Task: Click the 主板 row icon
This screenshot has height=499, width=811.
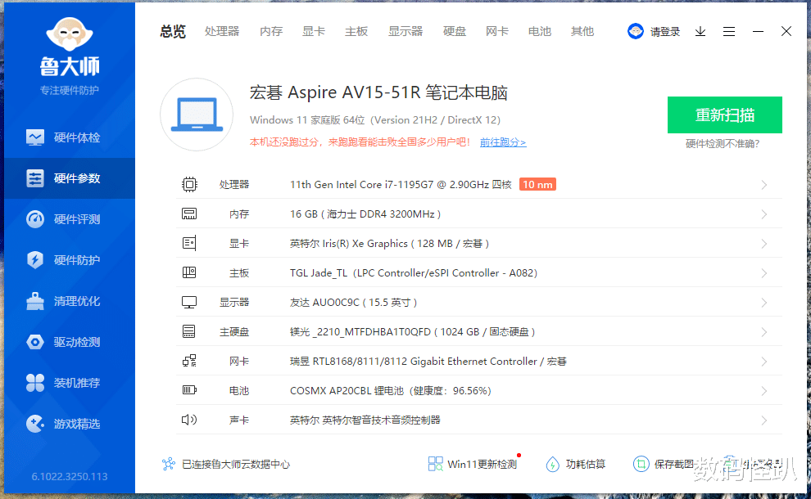Action: coord(189,272)
